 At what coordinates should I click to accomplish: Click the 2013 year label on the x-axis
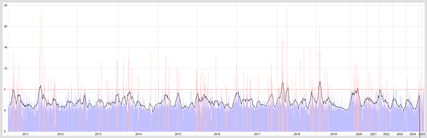tap(98, 134)
